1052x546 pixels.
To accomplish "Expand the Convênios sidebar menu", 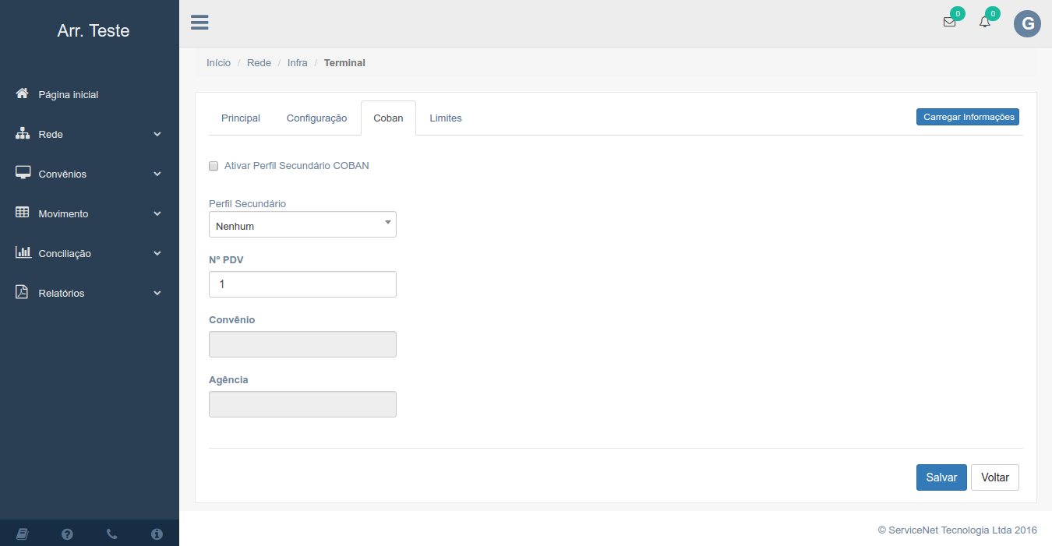I will pyautogui.click(x=90, y=174).
